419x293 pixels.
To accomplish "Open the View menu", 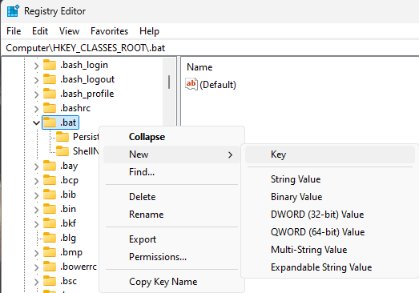I will (69, 31).
